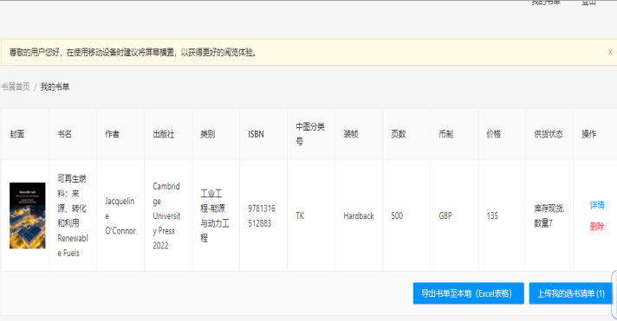Screen dimensions: 617x321
Task: Click 导出书单至本地 (Excel表格) button
Action: (x=468, y=293)
